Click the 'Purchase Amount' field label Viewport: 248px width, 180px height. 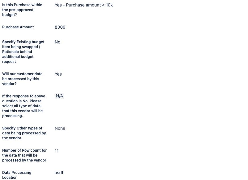coord(18,27)
